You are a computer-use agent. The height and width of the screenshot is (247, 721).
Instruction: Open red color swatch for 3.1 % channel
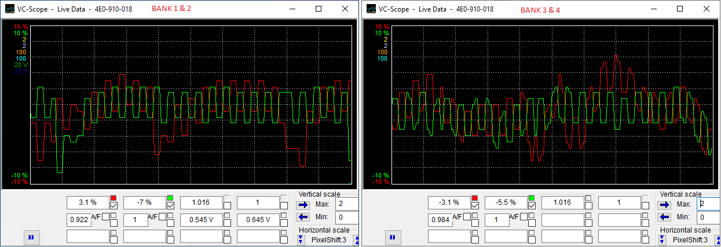tap(114, 198)
